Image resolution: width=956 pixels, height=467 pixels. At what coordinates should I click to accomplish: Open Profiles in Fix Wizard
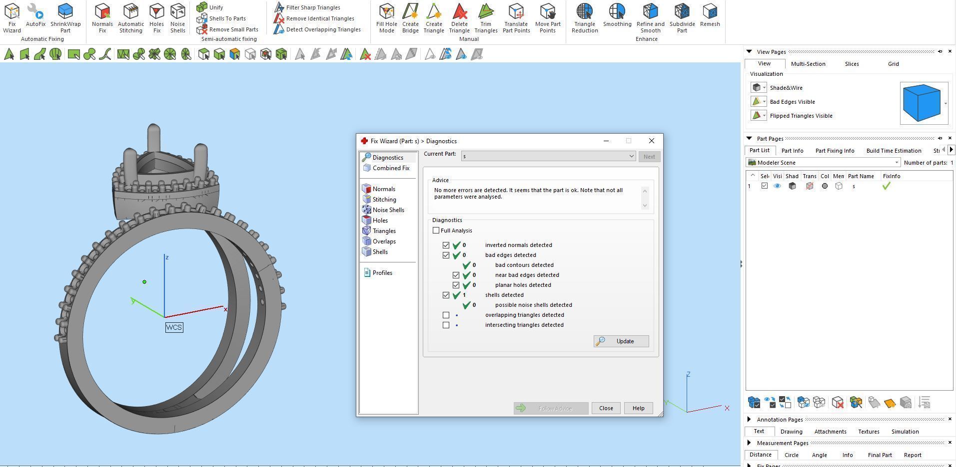[x=378, y=273]
